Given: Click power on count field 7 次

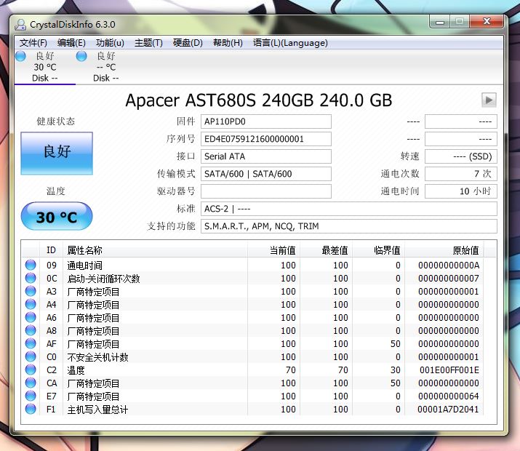Looking at the screenshot, I should point(461,174).
